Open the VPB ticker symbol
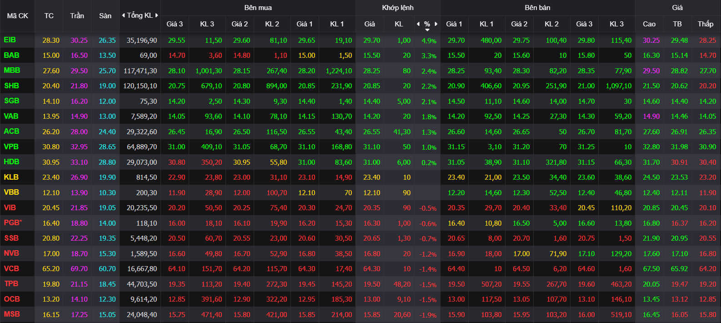The image size is (721, 323). coord(11,146)
